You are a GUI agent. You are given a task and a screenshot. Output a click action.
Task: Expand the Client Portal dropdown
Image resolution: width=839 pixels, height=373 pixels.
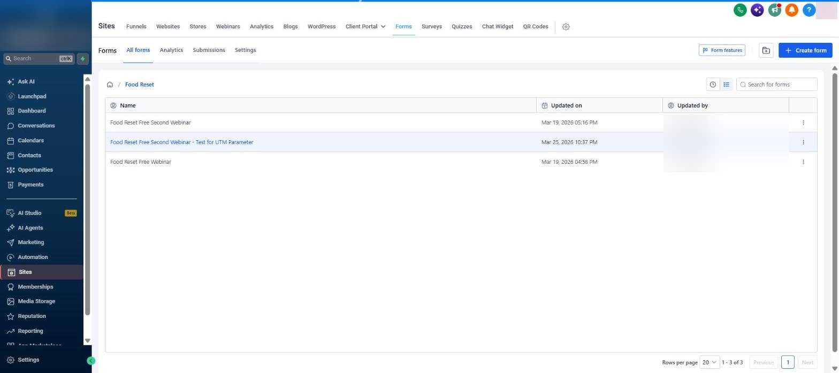click(x=365, y=27)
